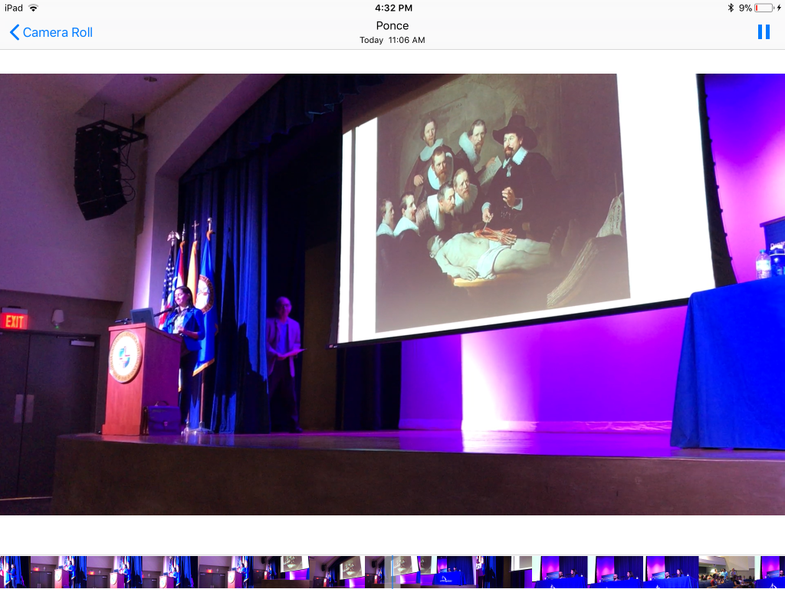Click the scrubber playhead line

tap(392, 572)
